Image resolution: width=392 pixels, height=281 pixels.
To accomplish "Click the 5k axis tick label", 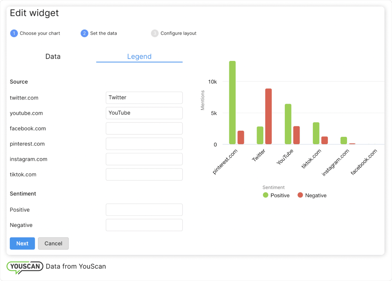I will [x=214, y=113].
